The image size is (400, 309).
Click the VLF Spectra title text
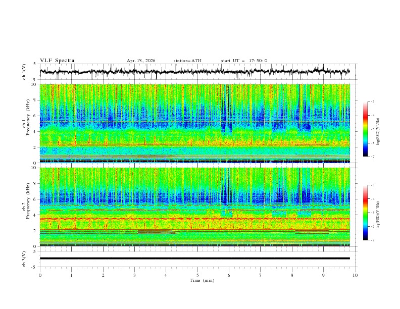click(x=57, y=61)
